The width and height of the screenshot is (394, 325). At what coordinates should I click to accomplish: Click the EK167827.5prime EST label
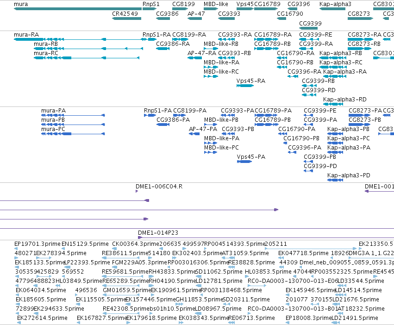pyautogui.click(x=102, y=318)
